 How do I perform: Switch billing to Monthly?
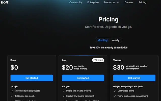102,40
